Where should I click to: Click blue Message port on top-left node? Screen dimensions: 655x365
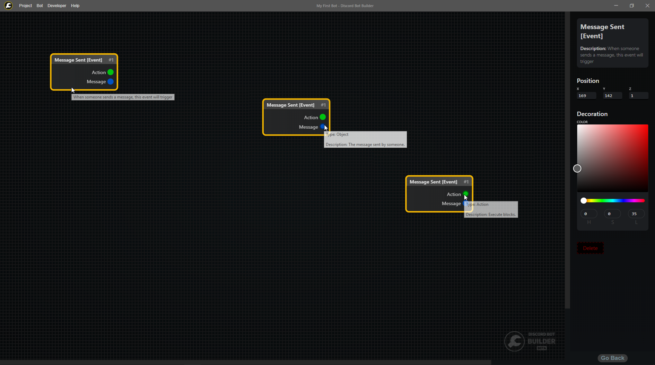pyautogui.click(x=110, y=81)
